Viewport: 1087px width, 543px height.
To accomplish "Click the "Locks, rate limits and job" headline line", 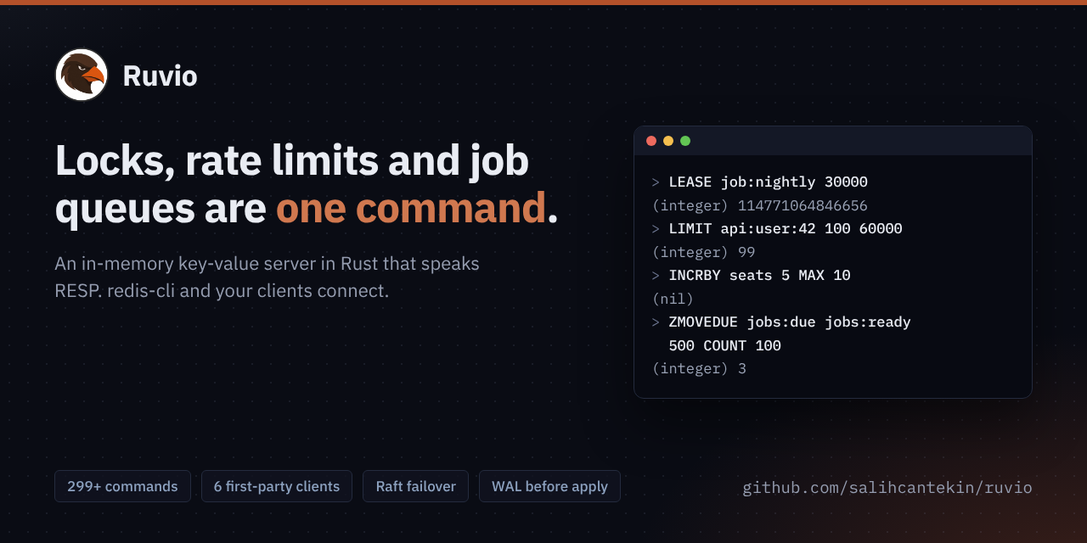I will point(292,160).
